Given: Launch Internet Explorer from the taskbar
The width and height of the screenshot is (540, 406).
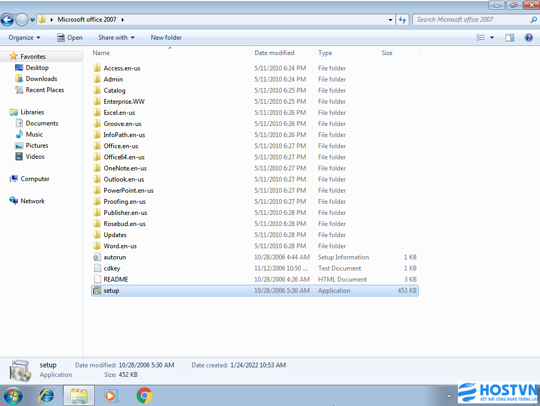Looking at the screenshot, I should tap(47, 395).
